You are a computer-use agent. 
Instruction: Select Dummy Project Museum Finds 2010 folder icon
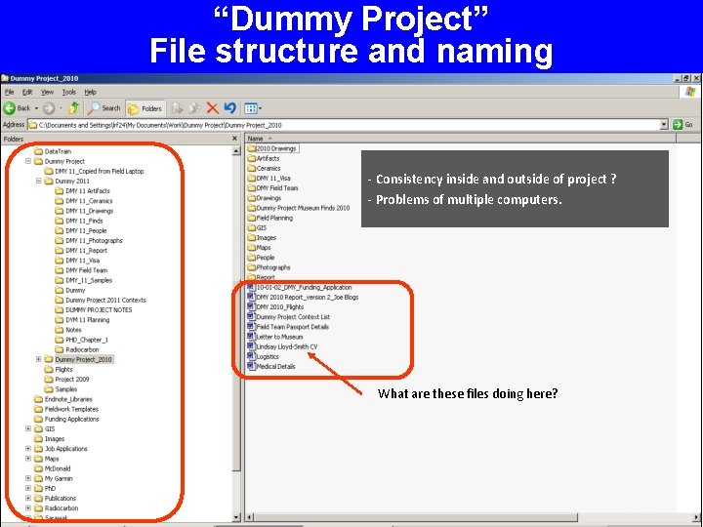pos(252,208)
